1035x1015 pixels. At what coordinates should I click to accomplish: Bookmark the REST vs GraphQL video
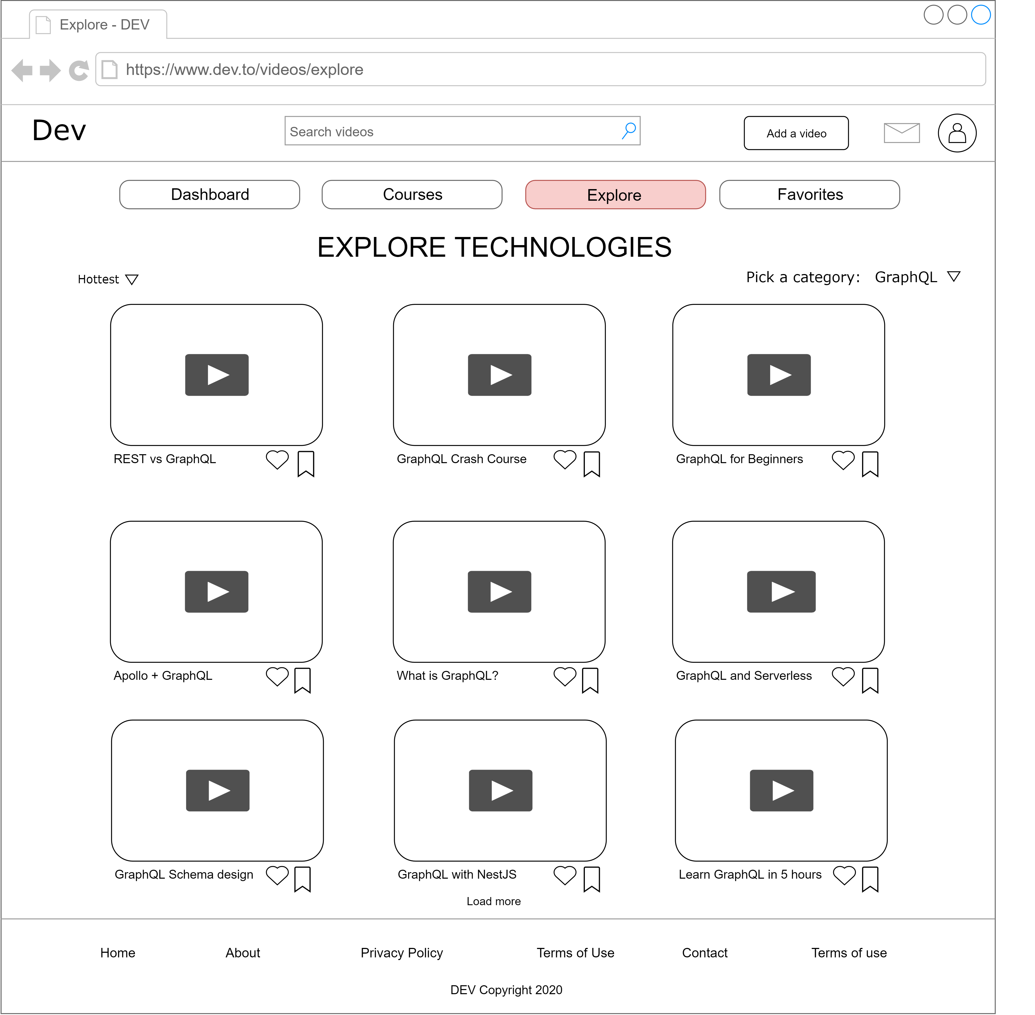[305, 464]
